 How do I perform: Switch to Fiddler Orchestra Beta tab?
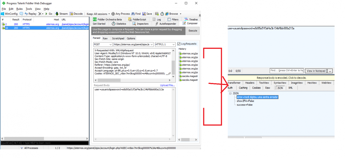107,20
